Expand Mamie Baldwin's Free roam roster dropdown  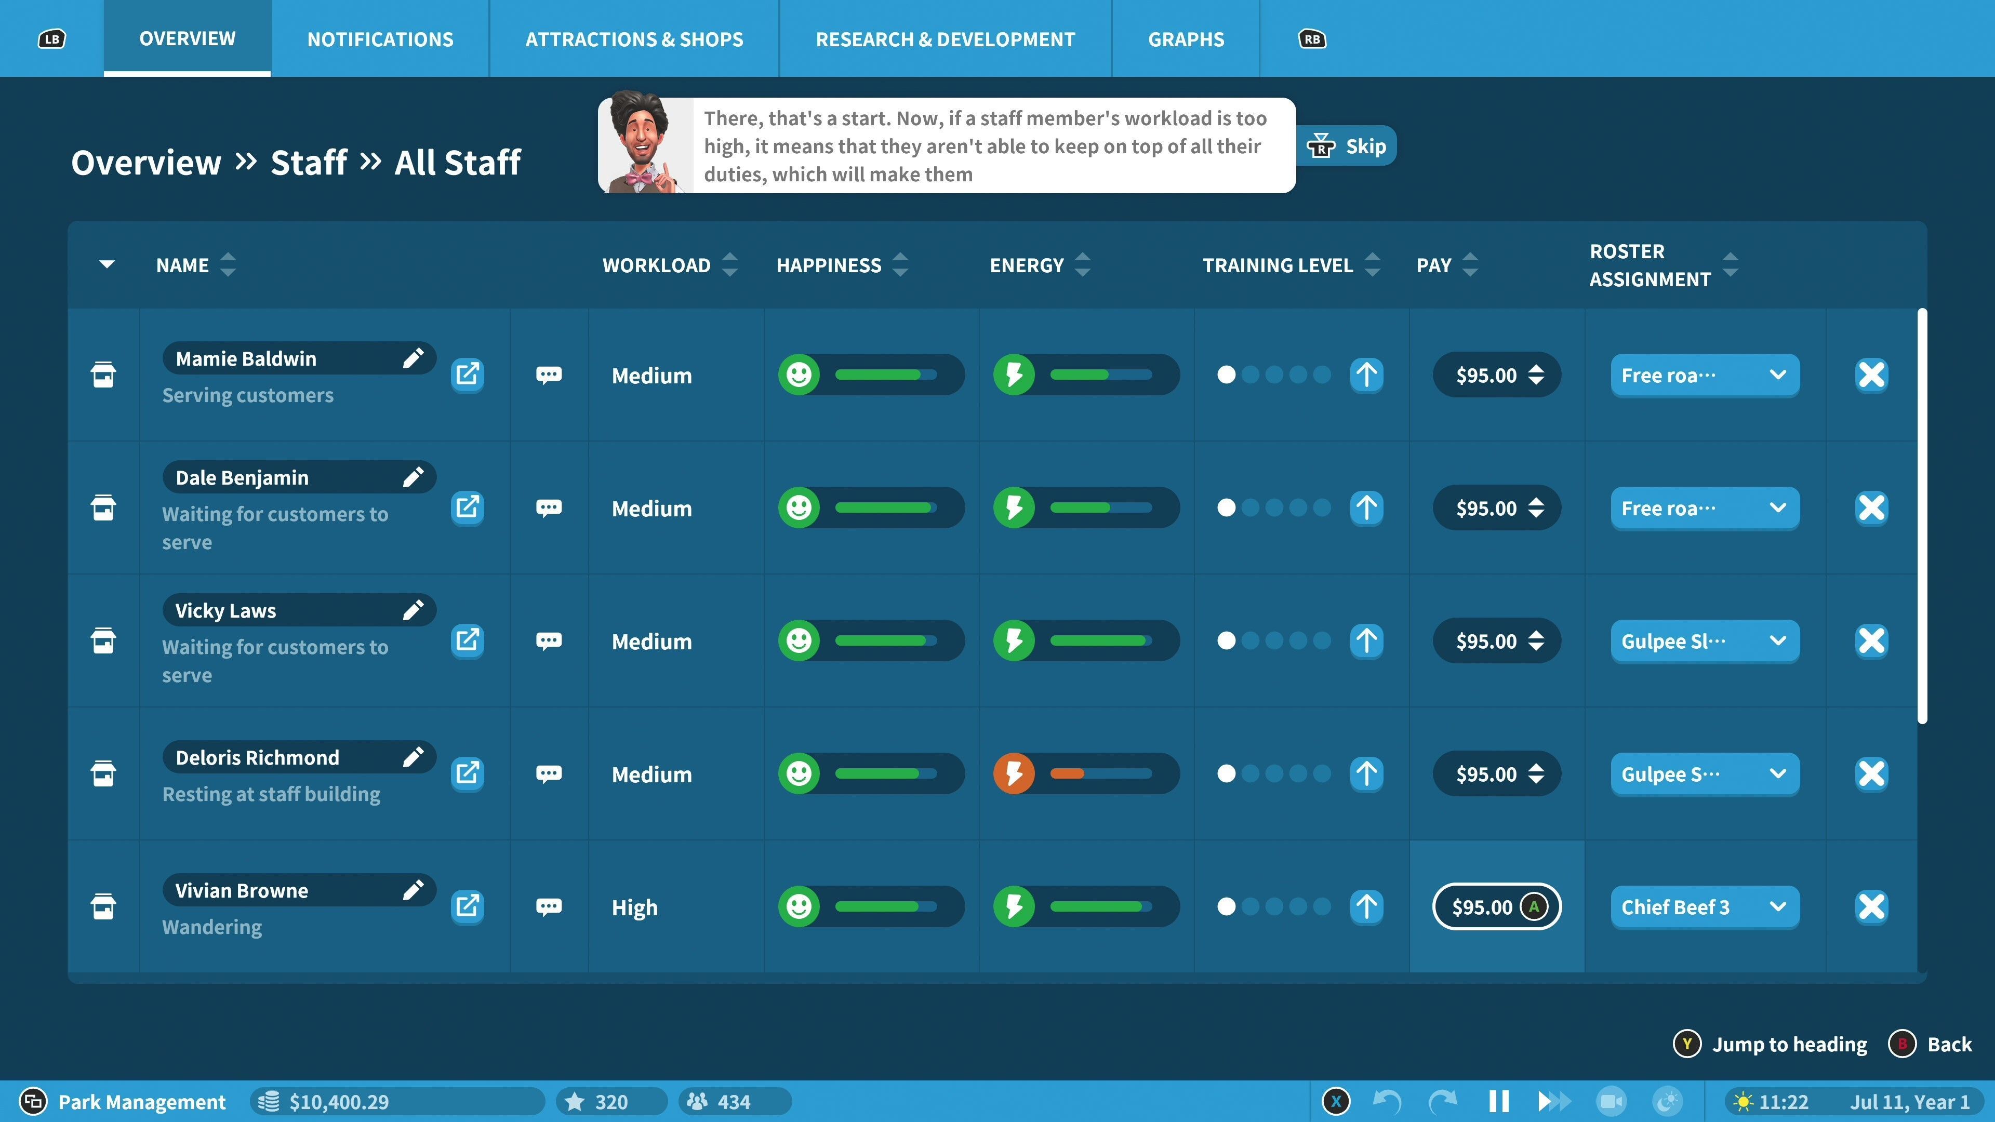point(1705,376)
